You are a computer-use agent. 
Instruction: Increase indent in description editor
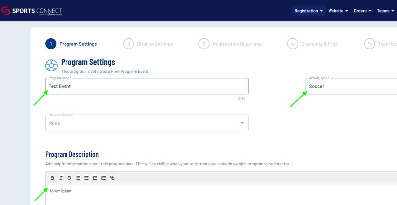click(x=104, y=178)
